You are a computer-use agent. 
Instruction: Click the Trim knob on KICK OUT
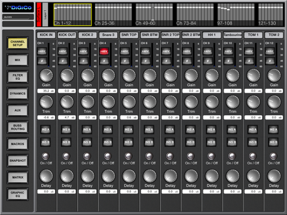[67, 102]
